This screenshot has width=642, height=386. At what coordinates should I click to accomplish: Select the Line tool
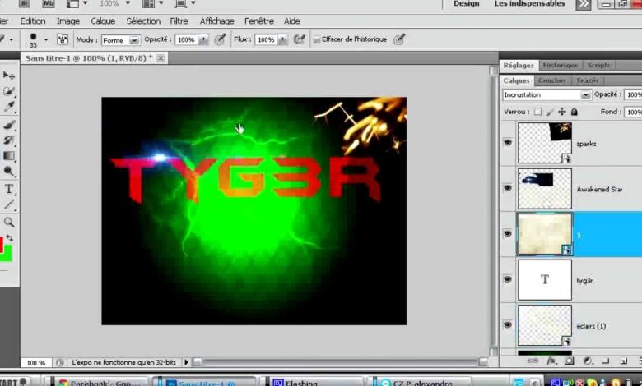[9, 204]
